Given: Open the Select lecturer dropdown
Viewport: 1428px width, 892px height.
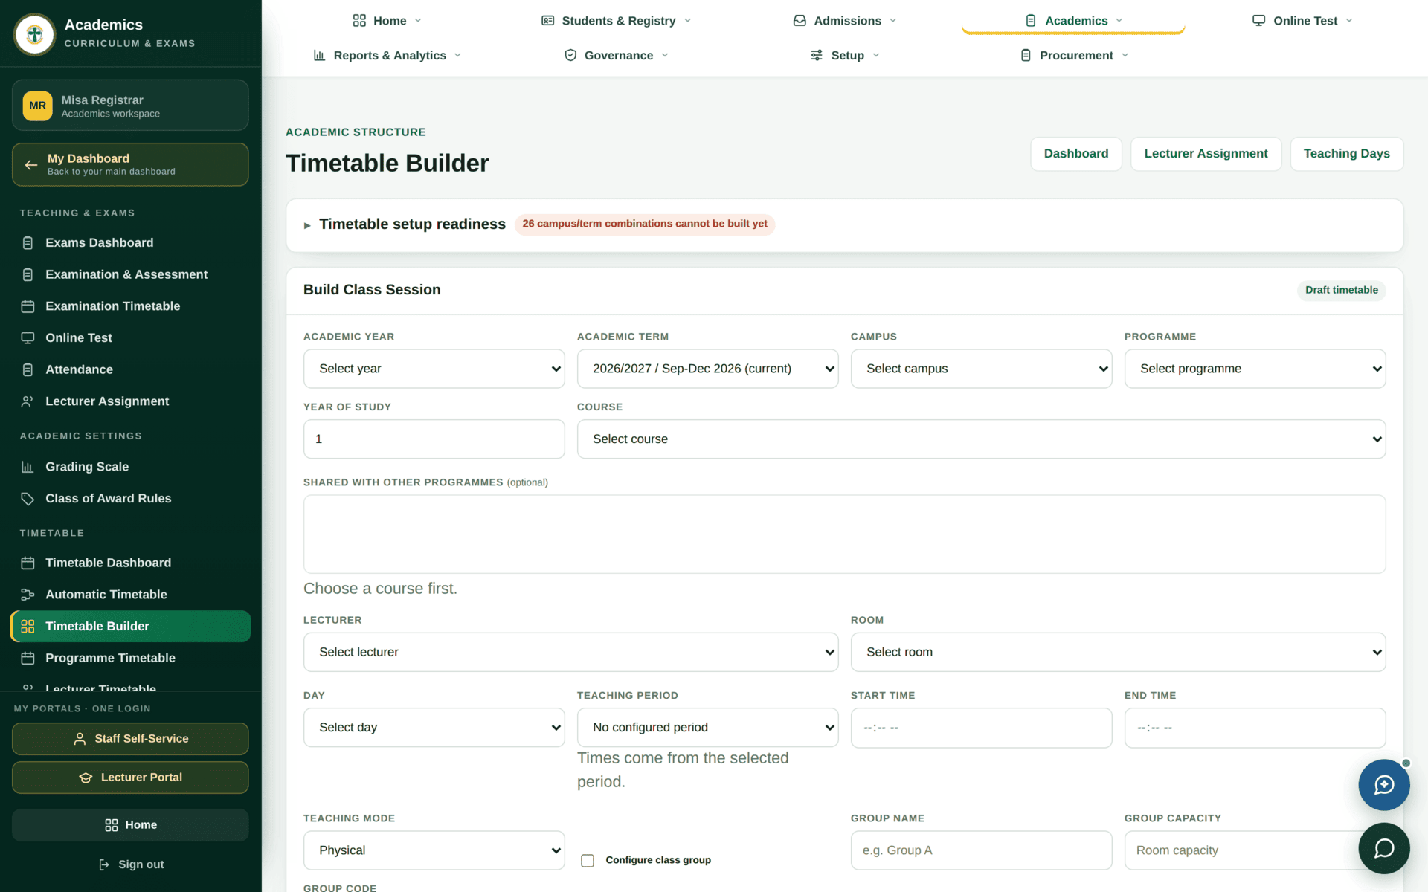Looking at the screenshot, I should tap(570, 652).
